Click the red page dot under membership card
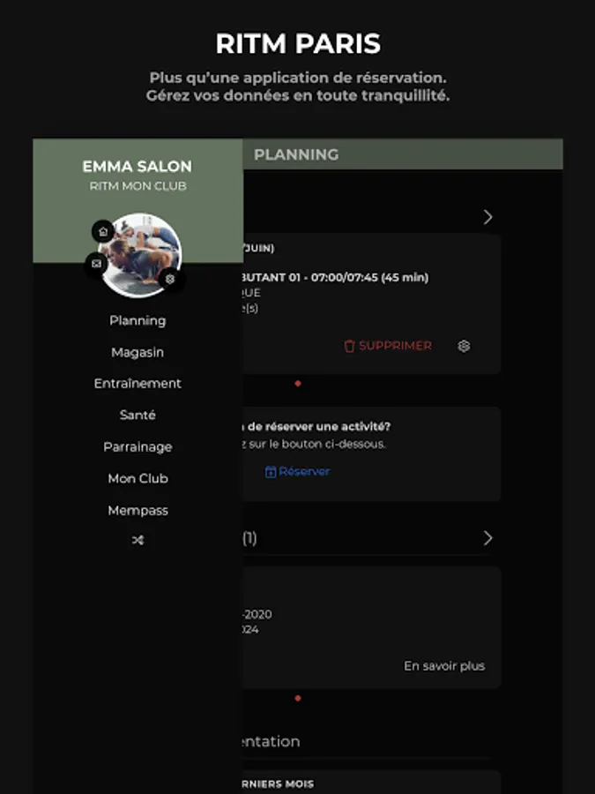Screen dimensions: 595x794 click(298, 699)
